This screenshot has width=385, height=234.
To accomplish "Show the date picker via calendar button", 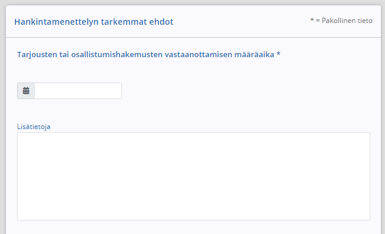I will [x=26, y=91].
